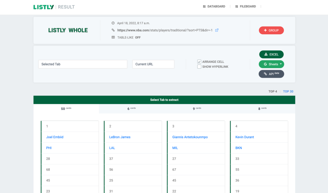Open Kevin Durant player link
The width and height of the screenshot is (328, 193).
(244, 137)
